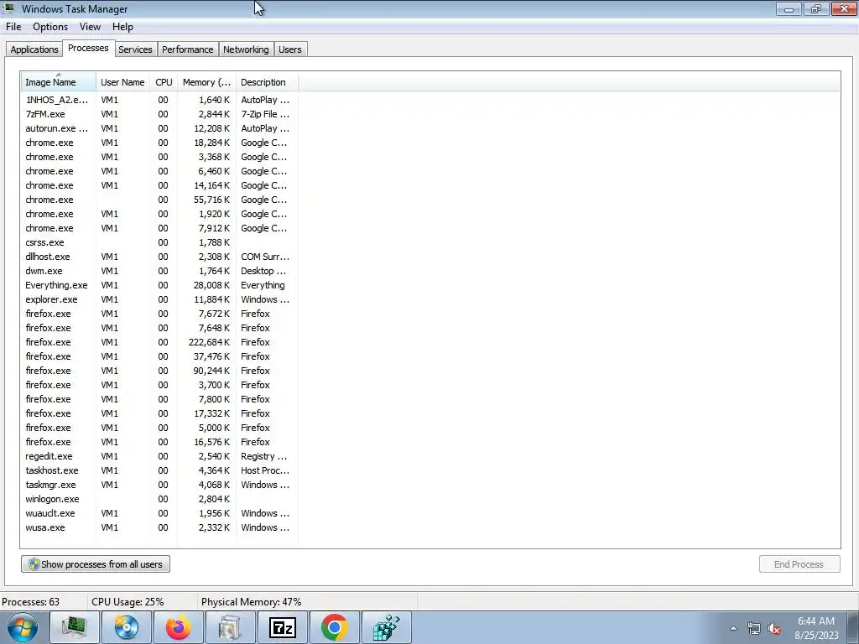Click the system clock 6:44 AM
Viewport: 859px width, 644px height.
[x=815, y=621]
